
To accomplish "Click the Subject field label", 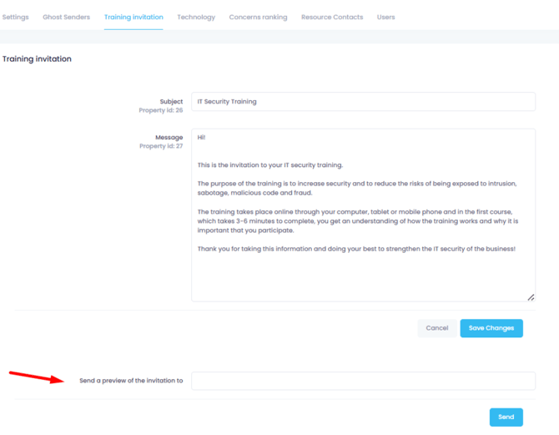I will pos(171,102).
